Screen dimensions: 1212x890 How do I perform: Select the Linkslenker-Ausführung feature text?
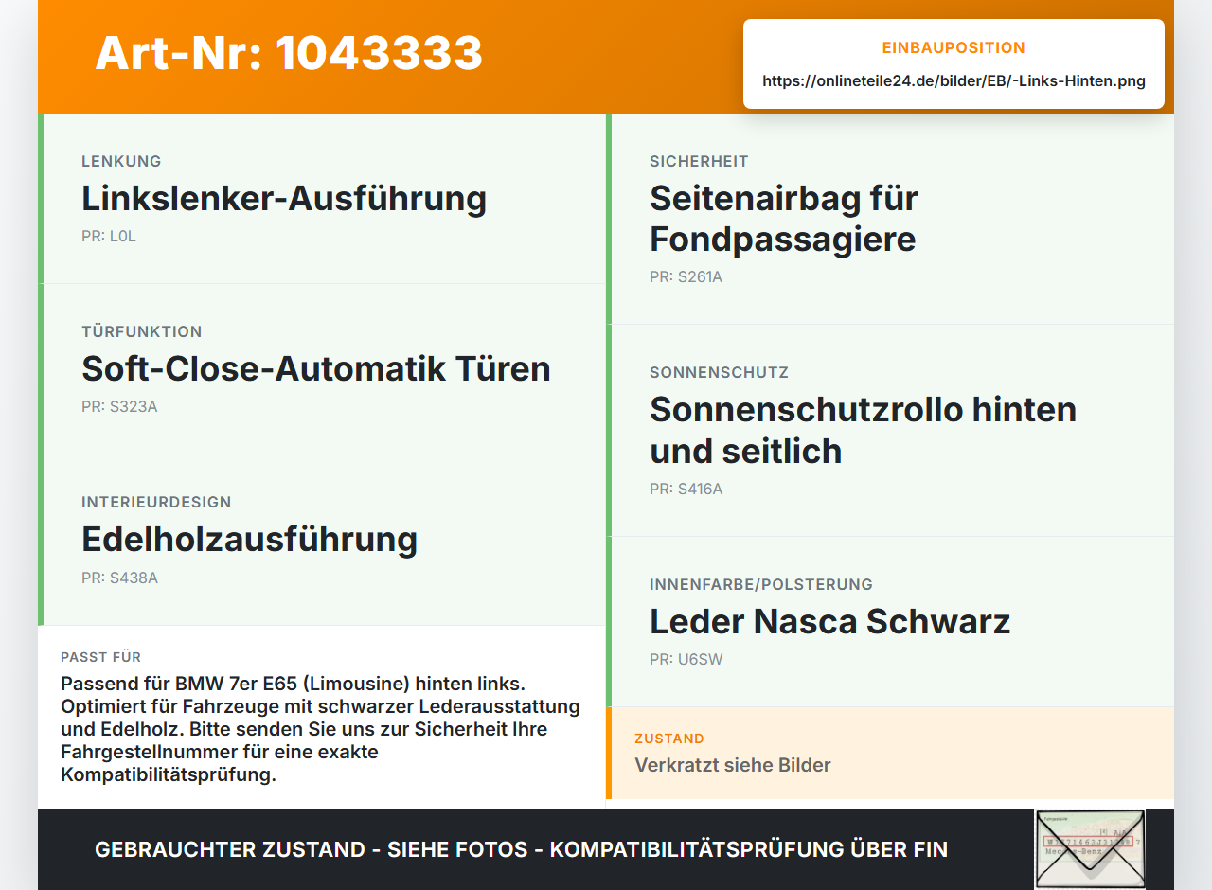[284, 199]
